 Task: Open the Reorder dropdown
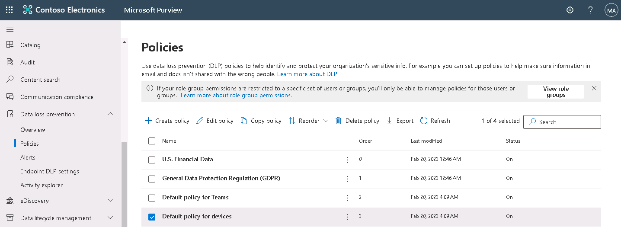pyautogui.click(x=308, y=121)
